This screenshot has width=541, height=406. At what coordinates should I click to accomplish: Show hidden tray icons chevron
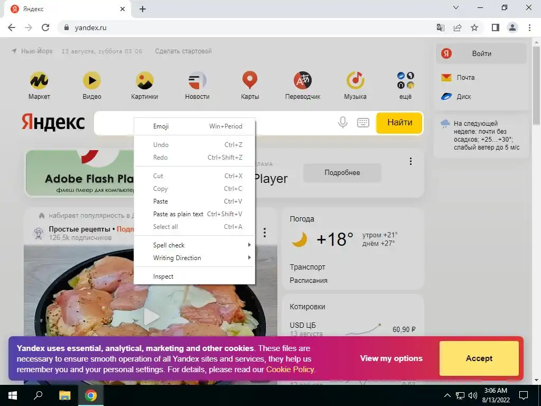coord(447,395)
